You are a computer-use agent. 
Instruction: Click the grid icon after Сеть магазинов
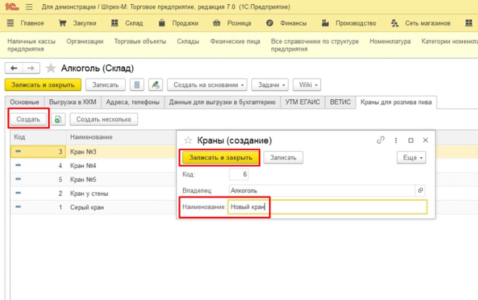469,23
